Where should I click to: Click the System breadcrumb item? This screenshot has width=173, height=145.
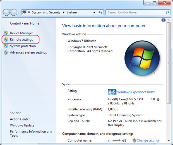point(72,12)
